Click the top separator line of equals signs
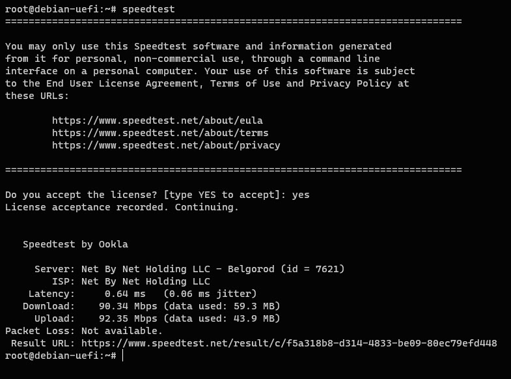The width and height of the screenshot is (511, 379). pyautogui.click(x=233, y=21)
